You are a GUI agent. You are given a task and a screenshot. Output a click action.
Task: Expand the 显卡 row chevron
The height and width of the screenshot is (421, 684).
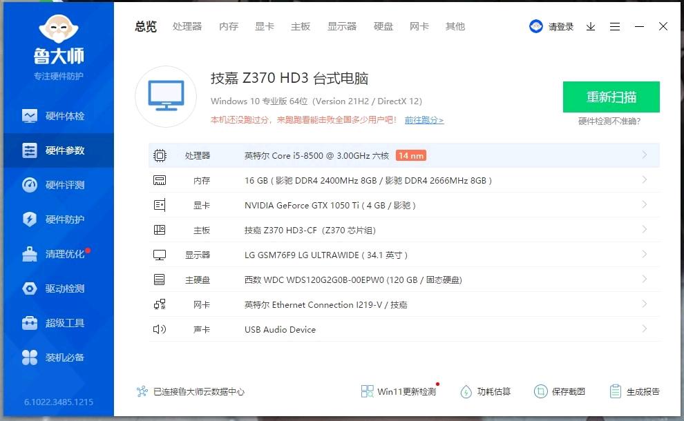(x=645, y=204)
